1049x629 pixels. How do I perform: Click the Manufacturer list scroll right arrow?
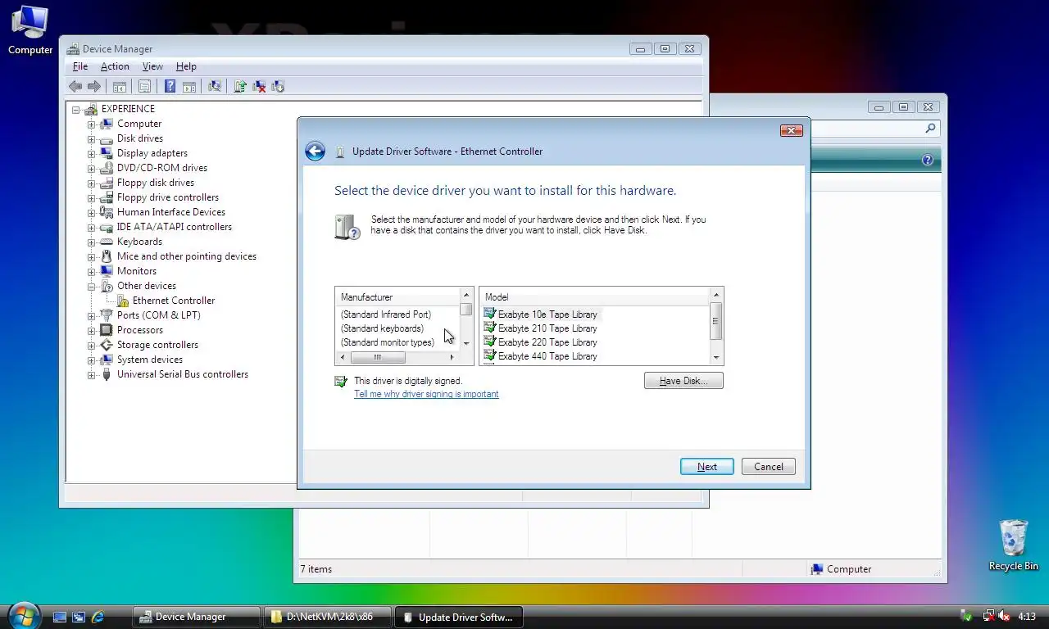452,357
